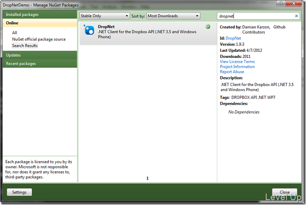This screenshot has height=205, width=306.
Task: Click the Version: 1.9.3 text
Action: (x=232, y=44)
